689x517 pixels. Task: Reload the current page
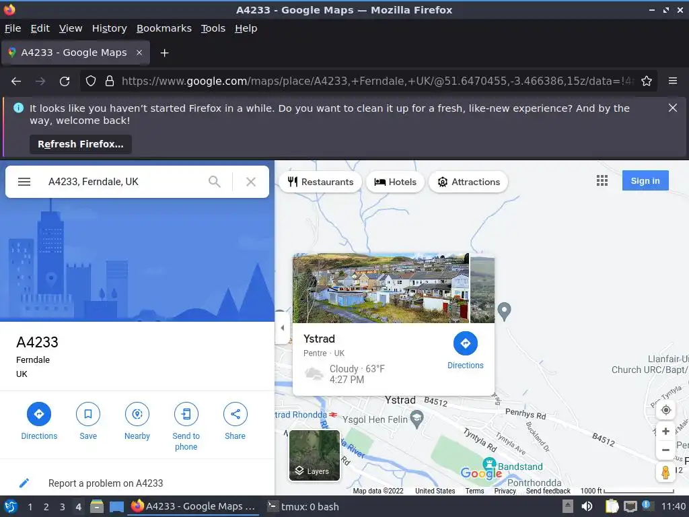pos(65,81)
